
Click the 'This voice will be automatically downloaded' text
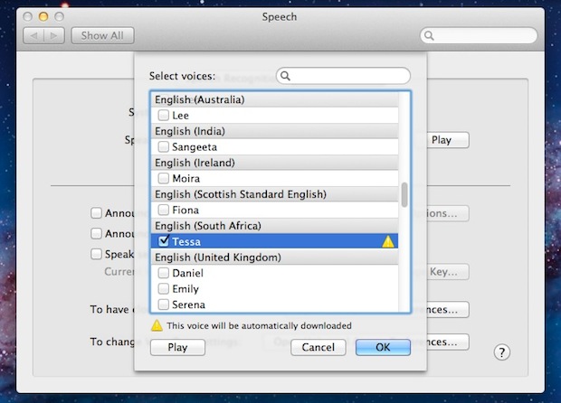pos(259,326)
